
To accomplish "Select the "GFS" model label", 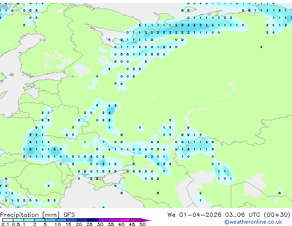I will [x=69, y=215].
